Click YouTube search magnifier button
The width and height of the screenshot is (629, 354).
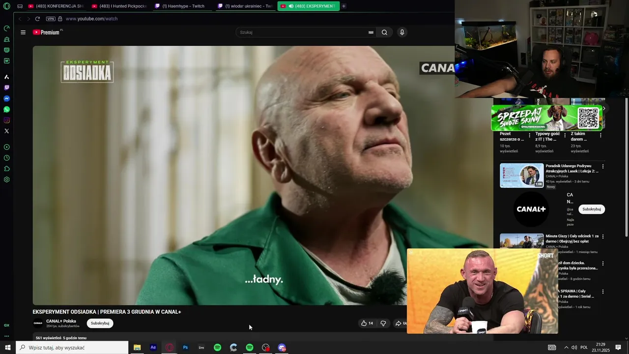click(384, 32)
